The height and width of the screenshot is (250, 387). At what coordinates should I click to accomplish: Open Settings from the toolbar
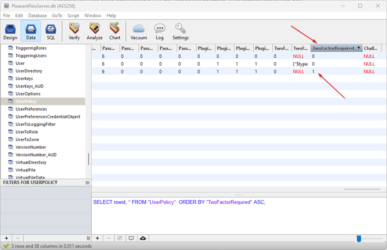point(181,31)
